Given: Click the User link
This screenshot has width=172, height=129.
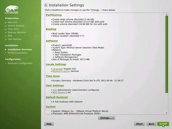Looking at the screenshot, I should [x=55, y=90].
